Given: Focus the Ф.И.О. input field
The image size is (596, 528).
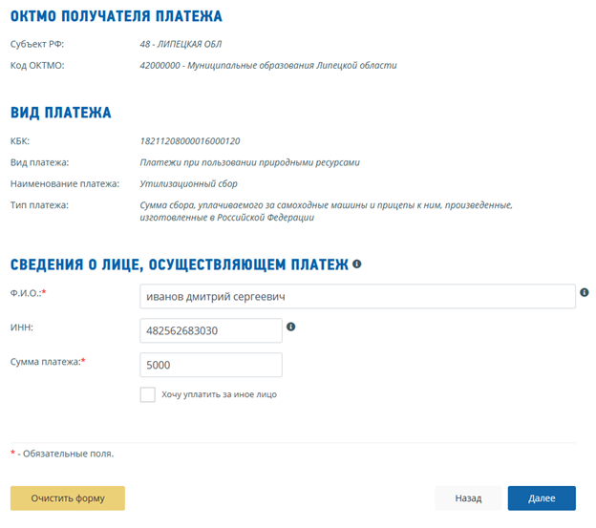Looking at the screenshot, I should (357, 296).
